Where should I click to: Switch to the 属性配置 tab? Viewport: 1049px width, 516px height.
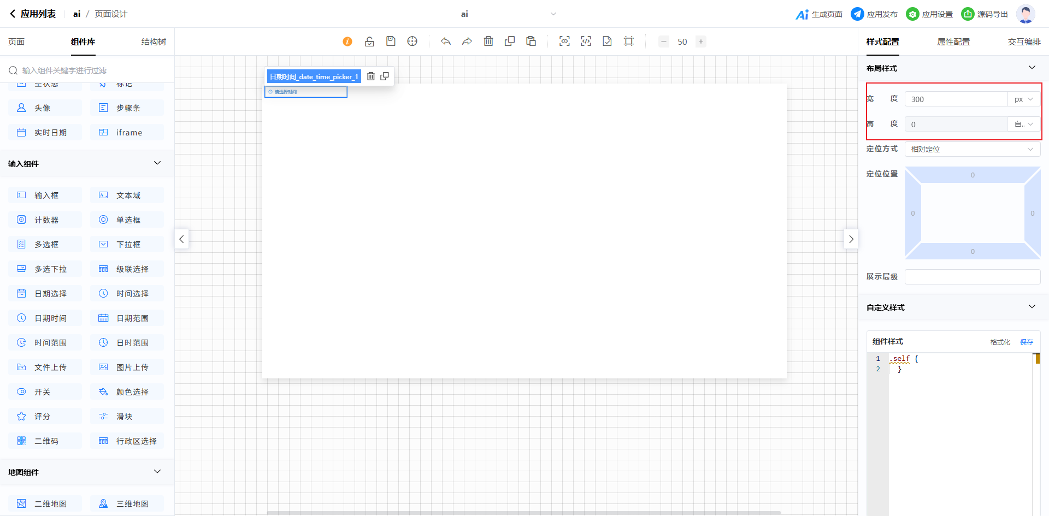(x=953, y=42)
